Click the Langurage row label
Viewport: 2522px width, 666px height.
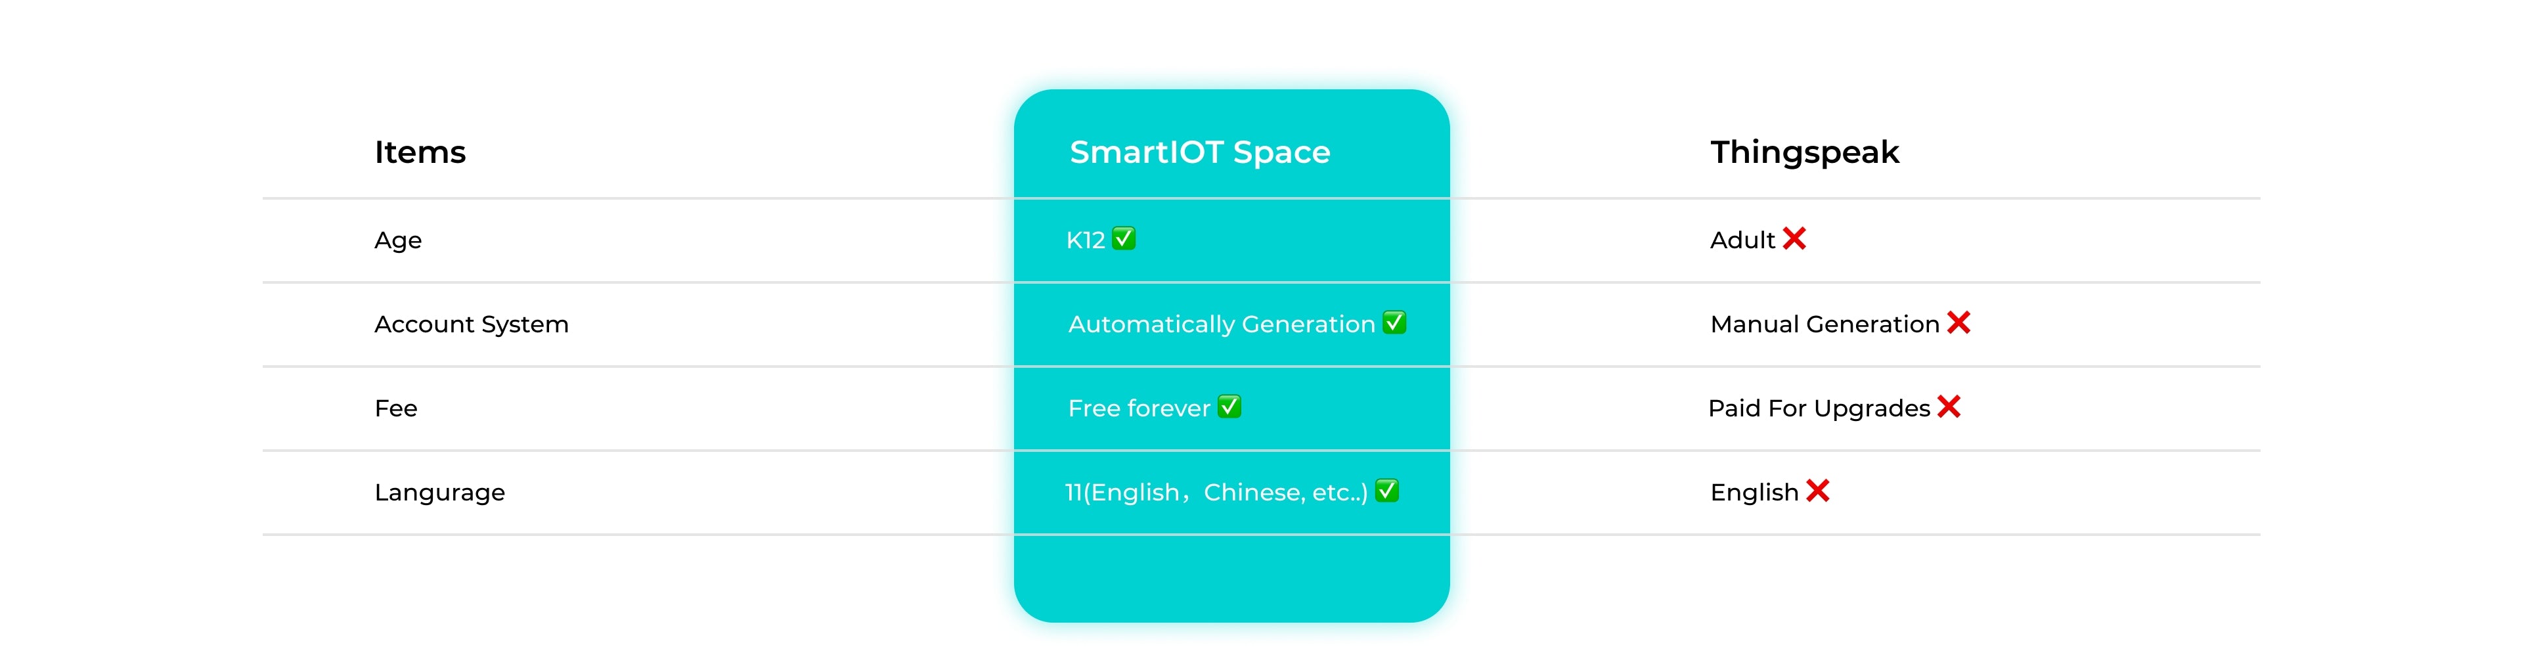(x=439, y=493)
